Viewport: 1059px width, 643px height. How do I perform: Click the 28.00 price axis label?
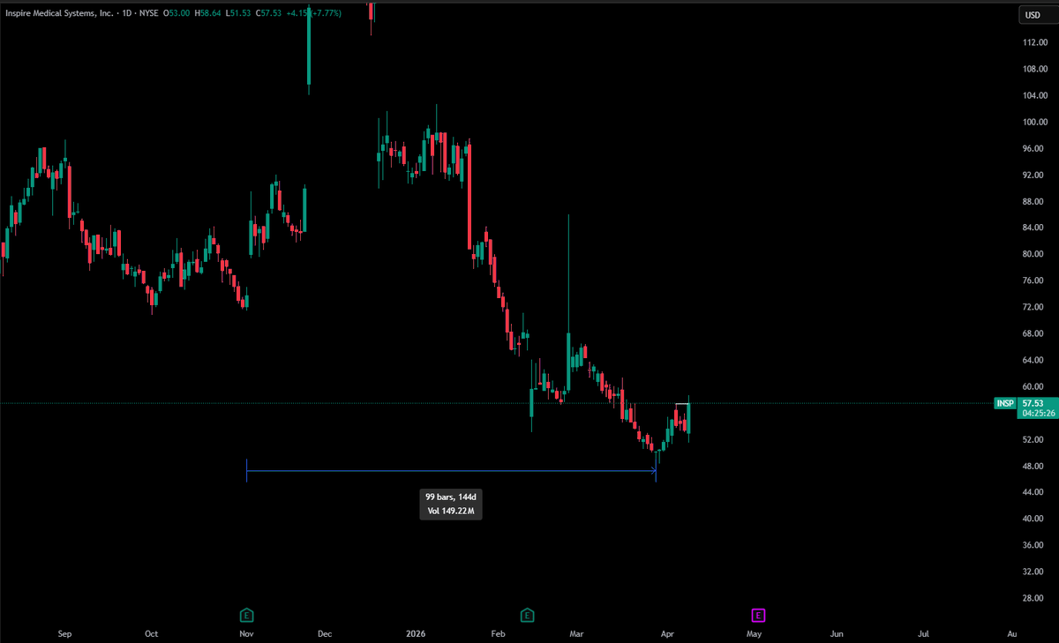coord(1033,598)
